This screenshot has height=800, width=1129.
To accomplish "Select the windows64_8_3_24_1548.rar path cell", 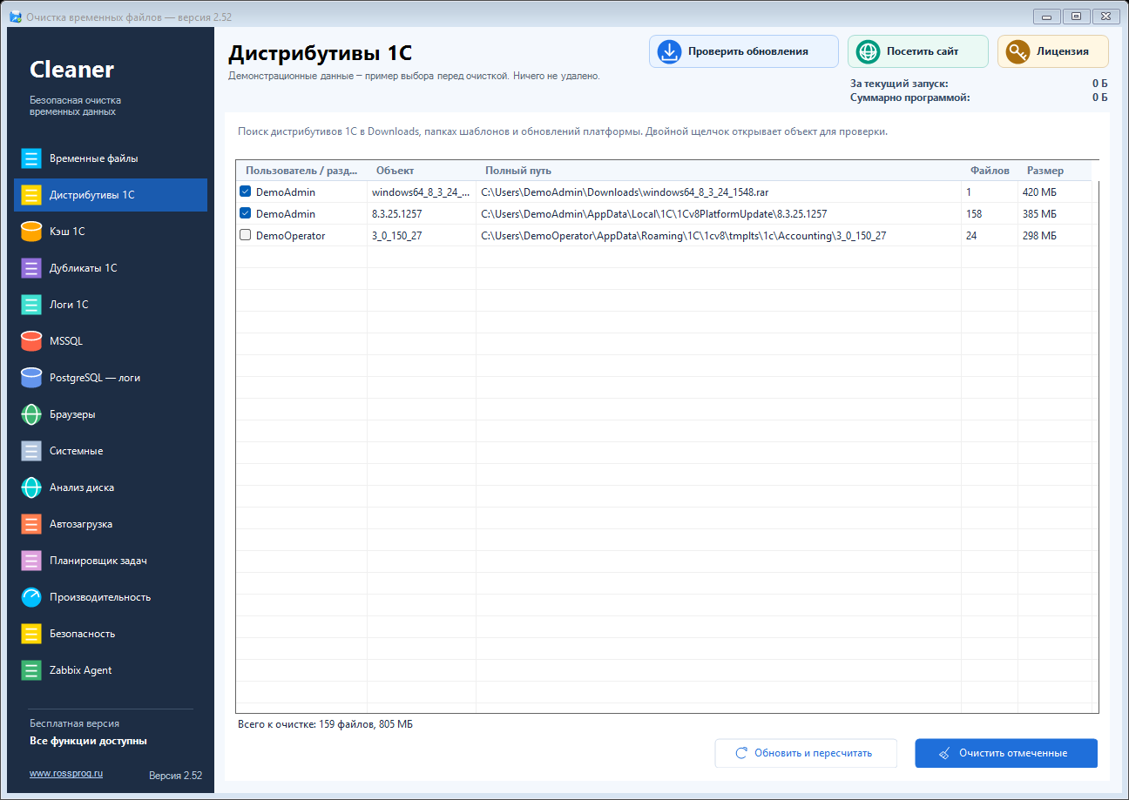I will [719, 192].
